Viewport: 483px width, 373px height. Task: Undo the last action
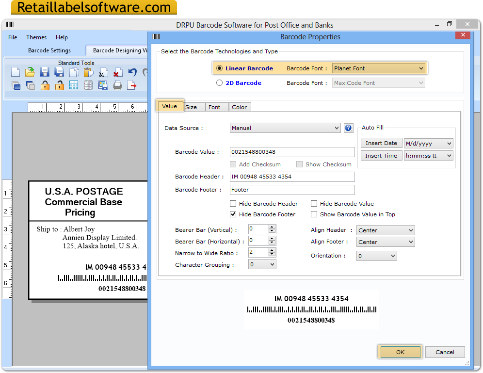tap(132, 72)
